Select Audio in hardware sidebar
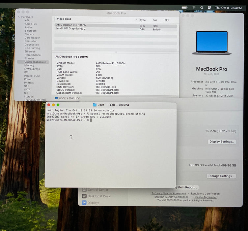 point(28,27)
